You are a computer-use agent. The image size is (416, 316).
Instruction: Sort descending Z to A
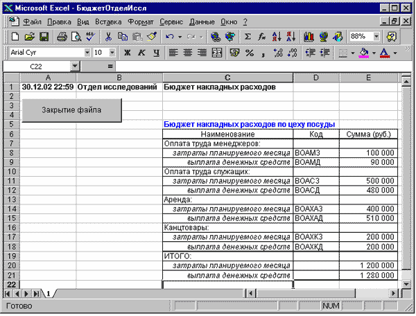point(291,37)
